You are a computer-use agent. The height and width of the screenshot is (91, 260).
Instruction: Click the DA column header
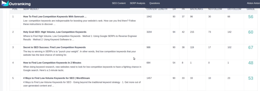tap(174, 9)
